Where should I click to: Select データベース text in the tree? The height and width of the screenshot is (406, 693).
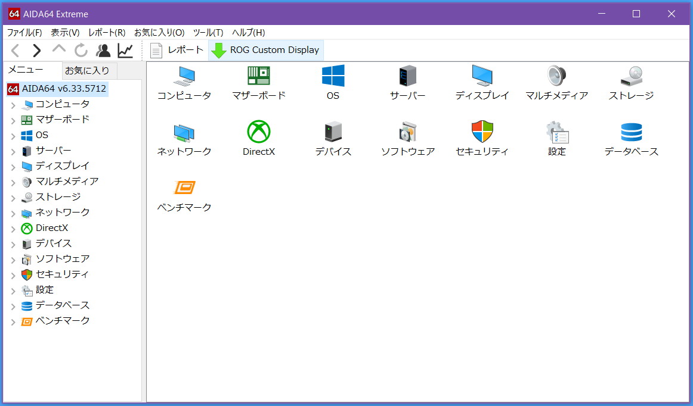(62, 305)
